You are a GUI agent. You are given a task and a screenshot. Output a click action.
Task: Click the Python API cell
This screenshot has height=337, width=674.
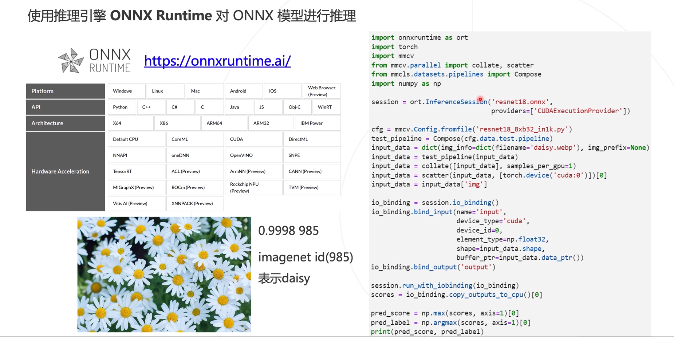122,107
